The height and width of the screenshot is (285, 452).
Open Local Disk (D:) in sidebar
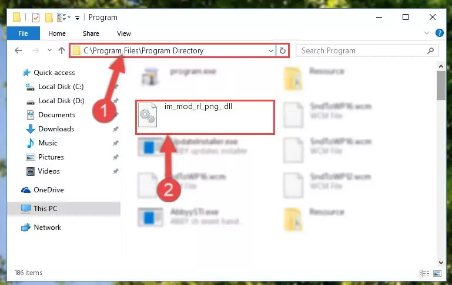61,101
